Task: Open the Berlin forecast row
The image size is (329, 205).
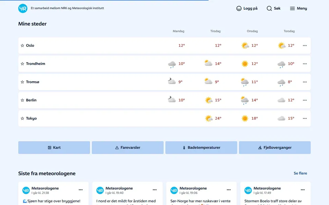Action: [x=164, y=100]
